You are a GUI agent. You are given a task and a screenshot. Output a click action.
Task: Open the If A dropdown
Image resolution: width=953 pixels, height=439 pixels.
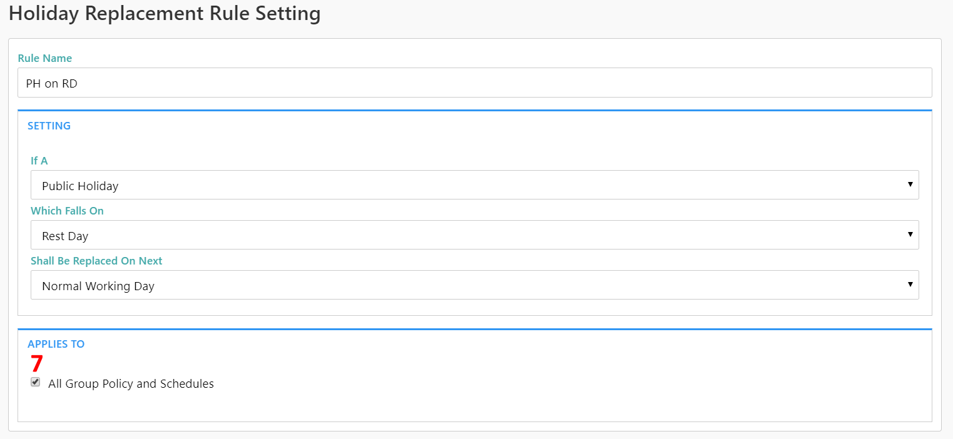click(474, 185)
